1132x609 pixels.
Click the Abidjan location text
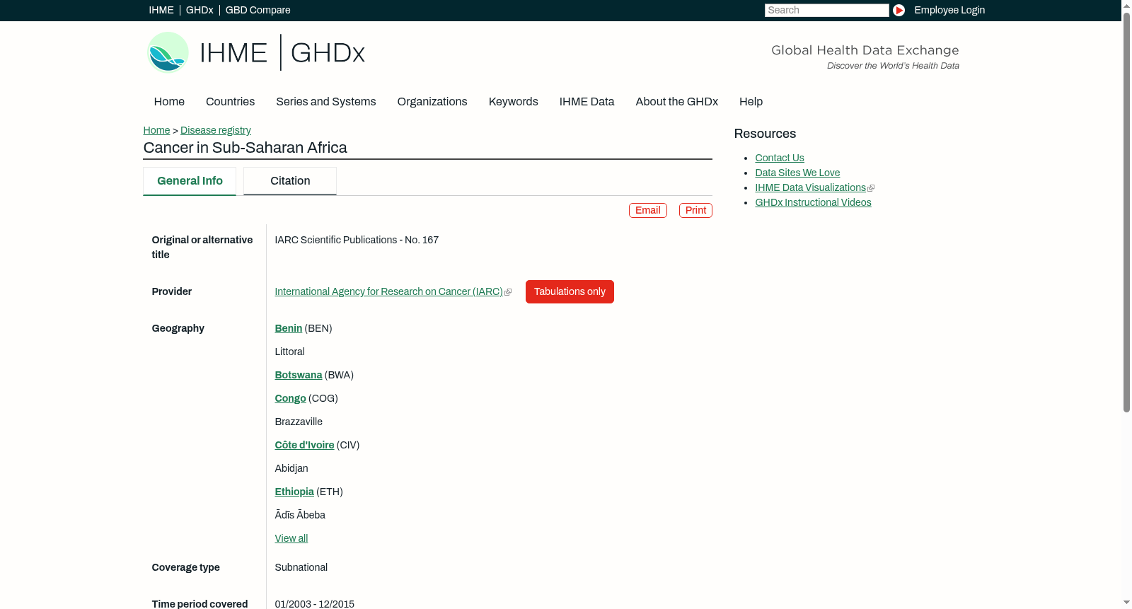(x=291, y=468)
